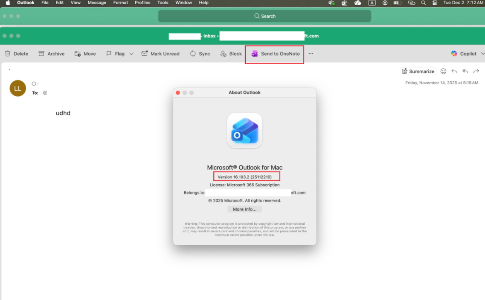
Task: Click the date and time in menu bar
Action: point(463,3)
